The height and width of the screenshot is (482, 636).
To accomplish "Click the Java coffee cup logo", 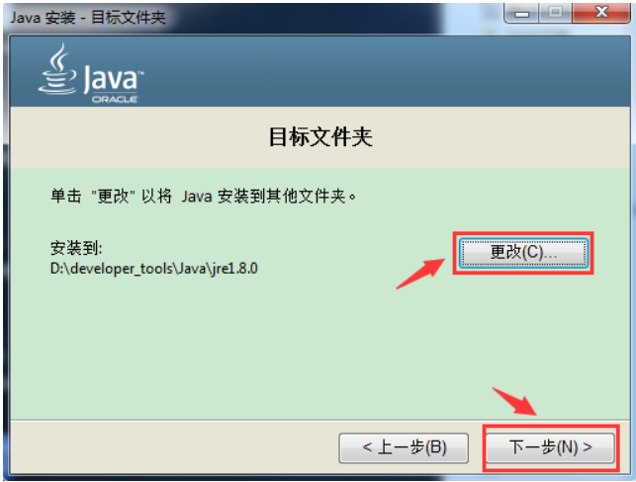I will [x=58, y=70].
